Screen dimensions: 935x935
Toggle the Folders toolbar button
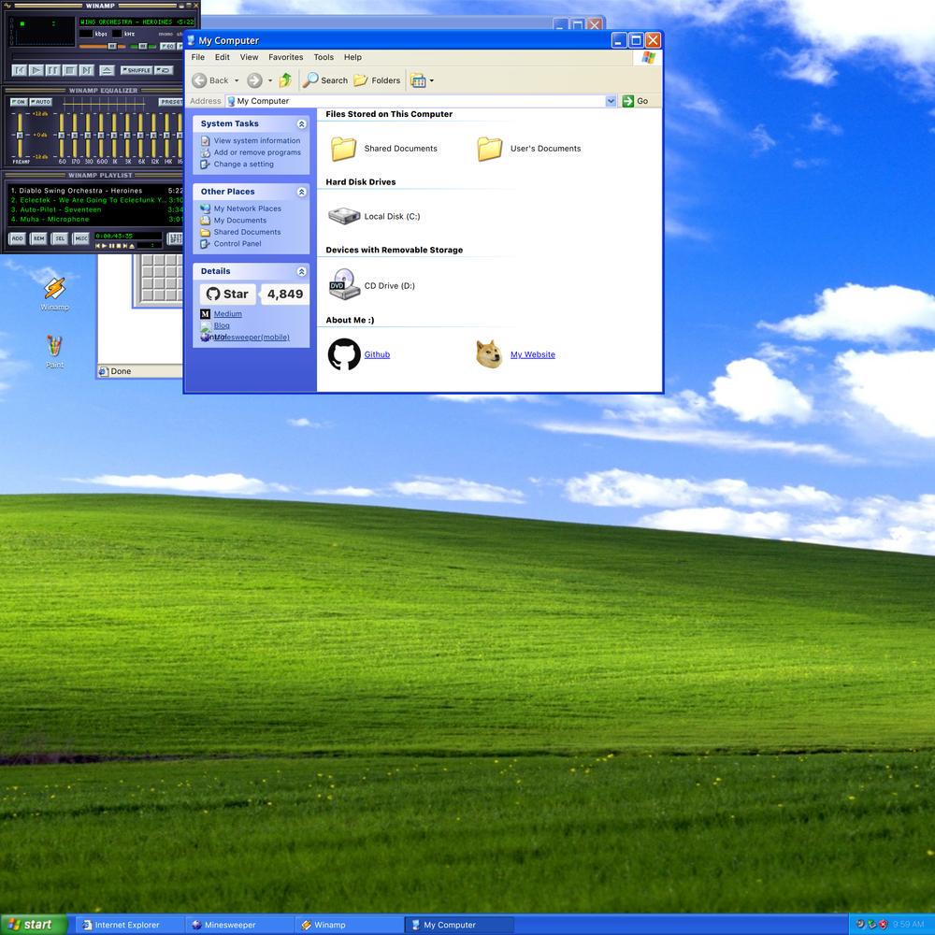377,80
